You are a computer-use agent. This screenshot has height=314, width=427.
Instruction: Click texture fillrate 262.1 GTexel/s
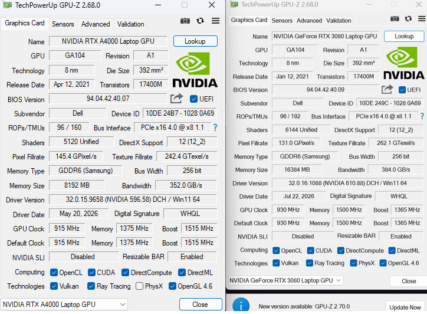pos(396,143)
